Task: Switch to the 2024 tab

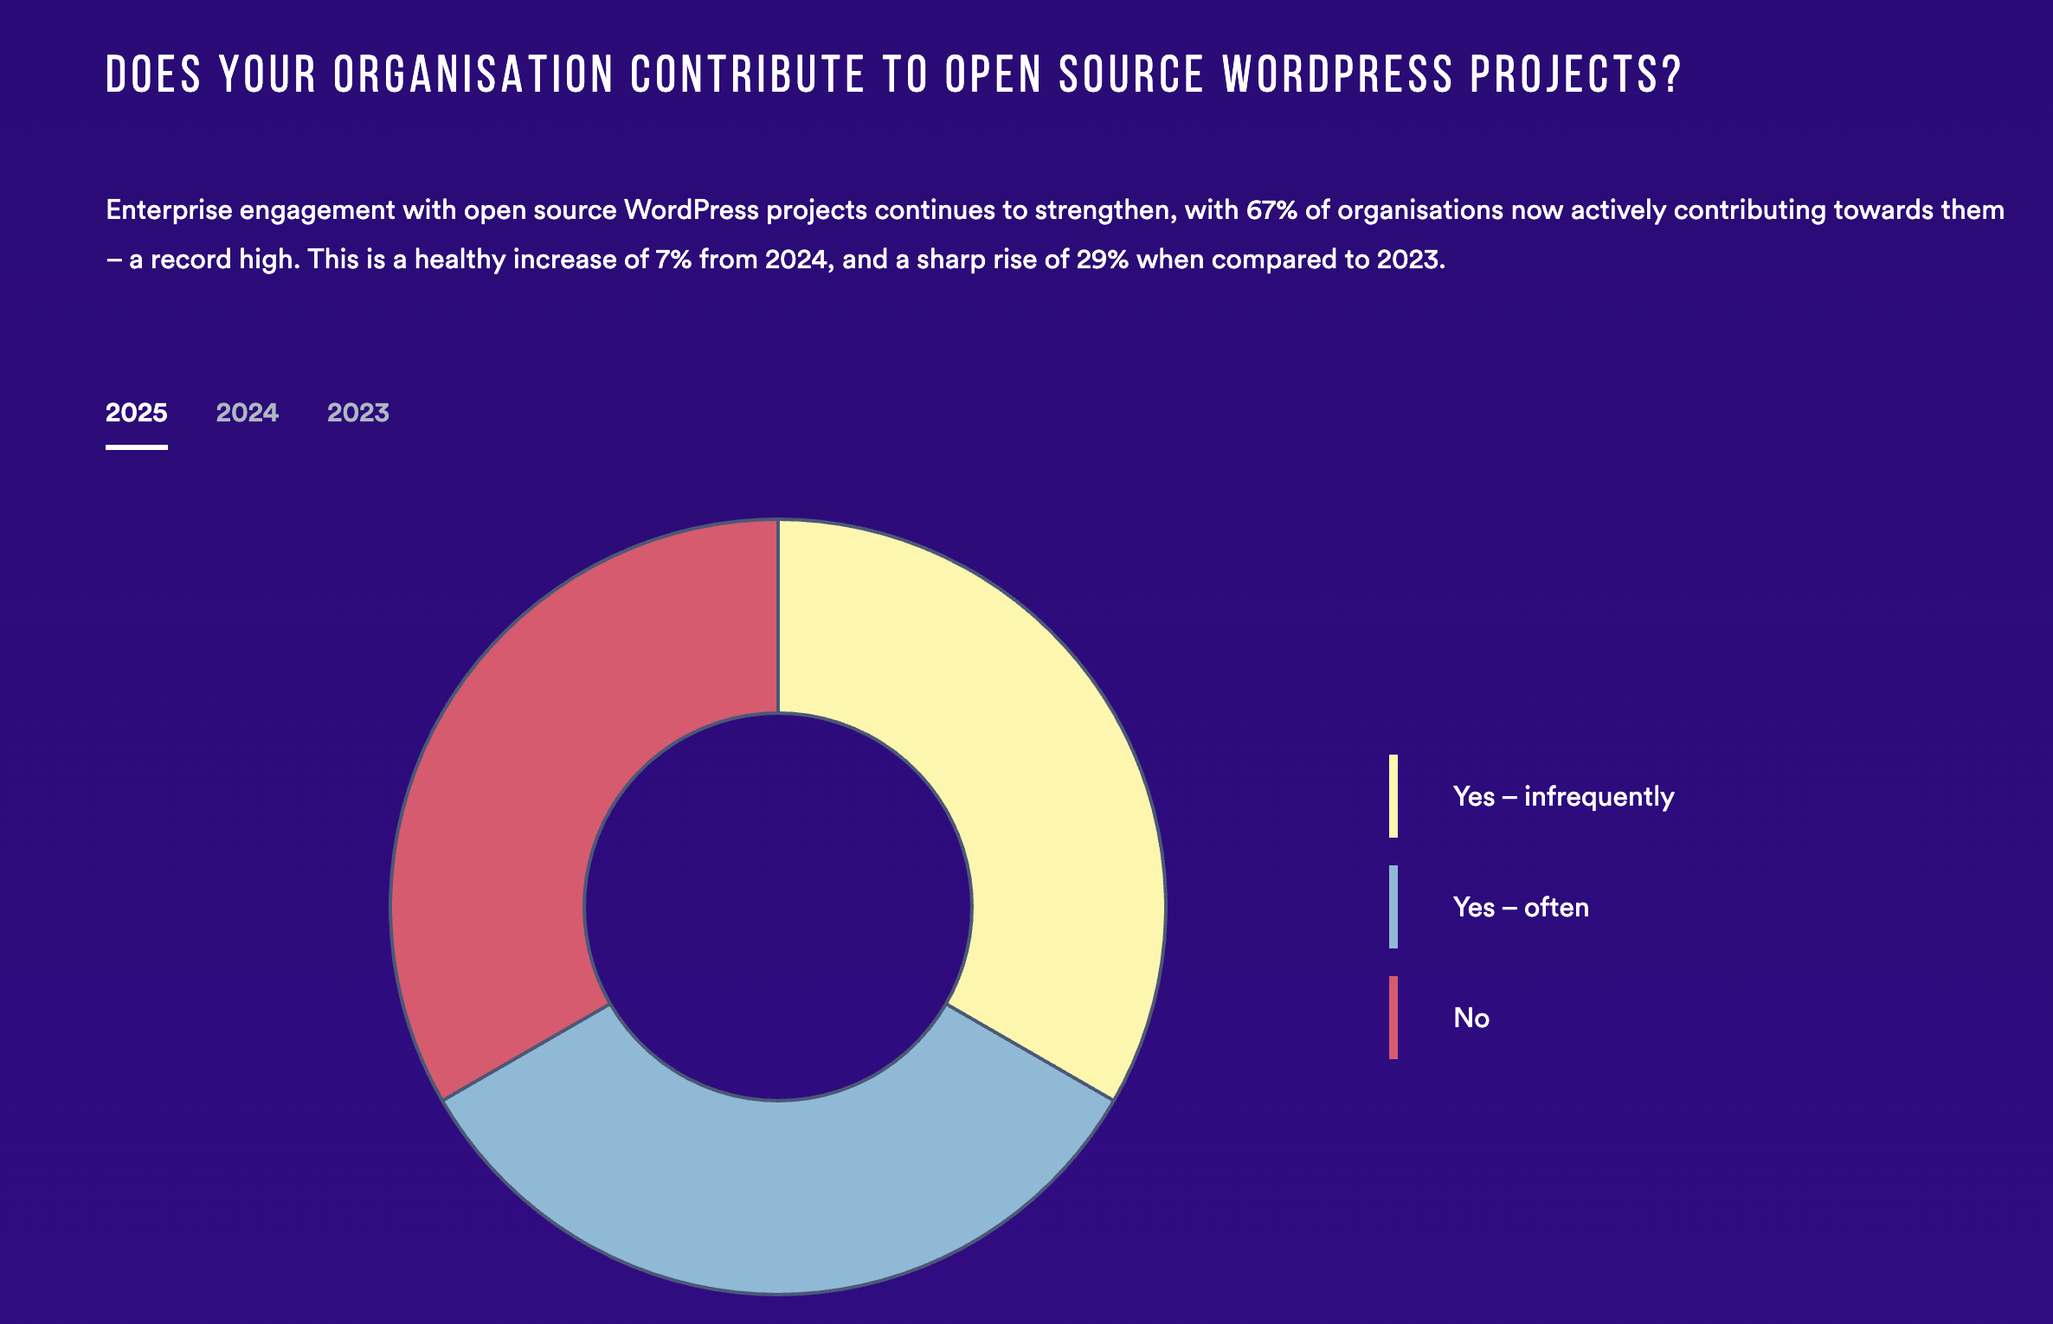Action: click(x=247, y=413)
